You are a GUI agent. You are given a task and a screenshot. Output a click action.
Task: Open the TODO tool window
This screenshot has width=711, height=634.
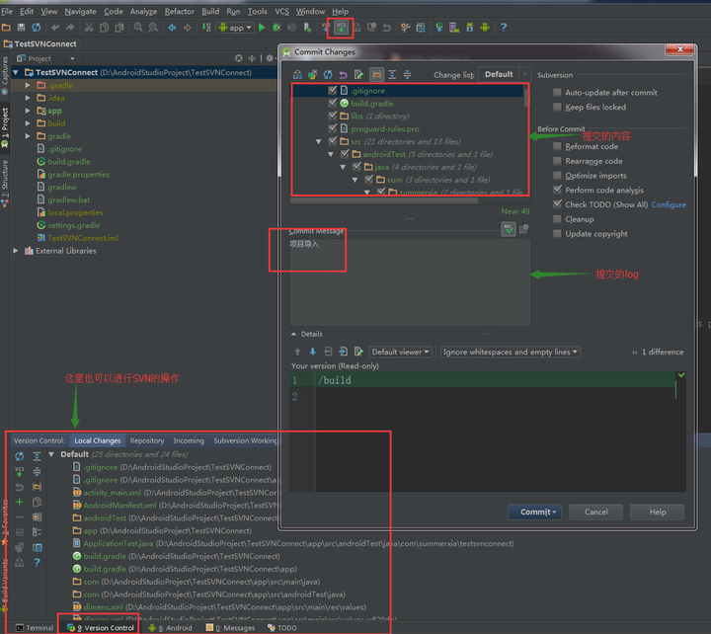click(x=282, y=628)
